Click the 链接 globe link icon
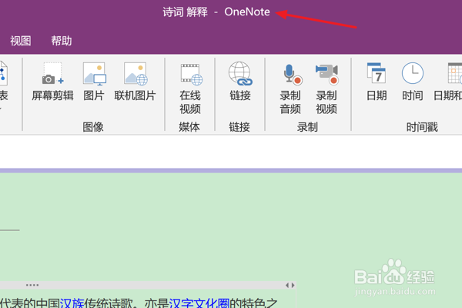Screen dimensions: 462x308 coord(240,73)
